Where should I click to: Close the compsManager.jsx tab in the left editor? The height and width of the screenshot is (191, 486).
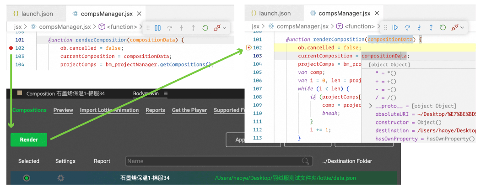pos(139,14)
